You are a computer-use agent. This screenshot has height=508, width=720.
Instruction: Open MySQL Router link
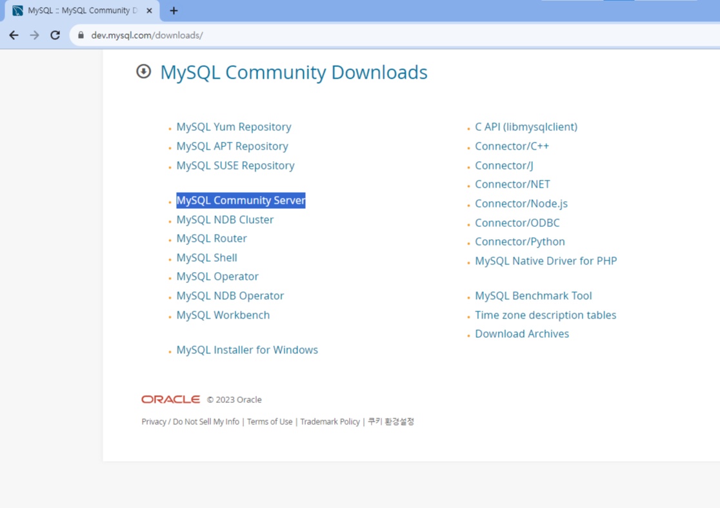[212, 238]
